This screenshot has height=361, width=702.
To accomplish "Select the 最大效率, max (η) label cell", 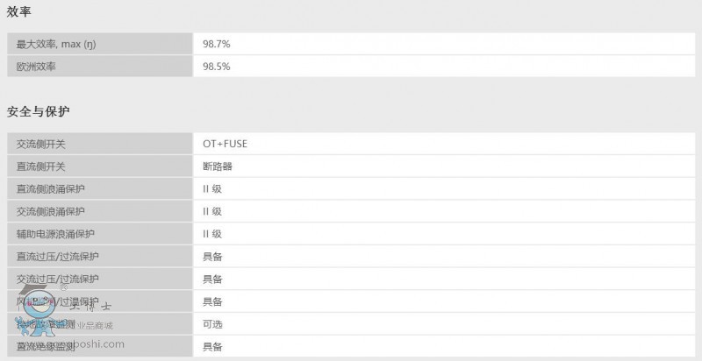I will point(100,44).
